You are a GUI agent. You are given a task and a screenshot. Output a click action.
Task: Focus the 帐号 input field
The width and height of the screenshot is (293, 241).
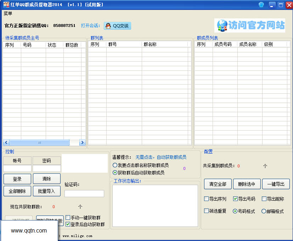(17, 168)
